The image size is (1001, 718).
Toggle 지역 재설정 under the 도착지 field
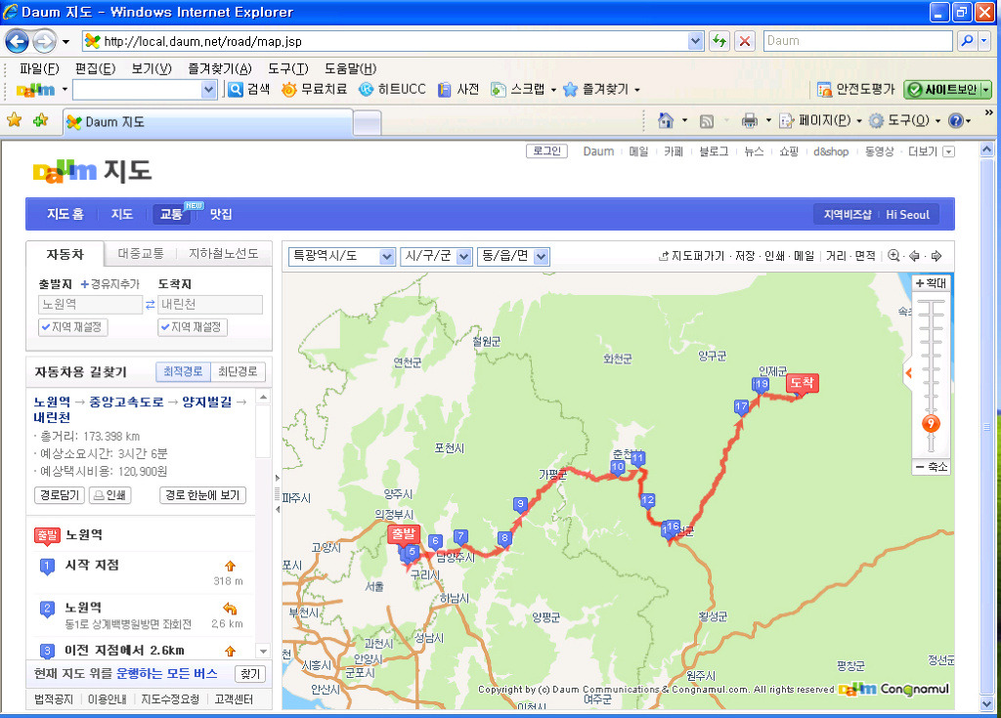click(193, 327)
